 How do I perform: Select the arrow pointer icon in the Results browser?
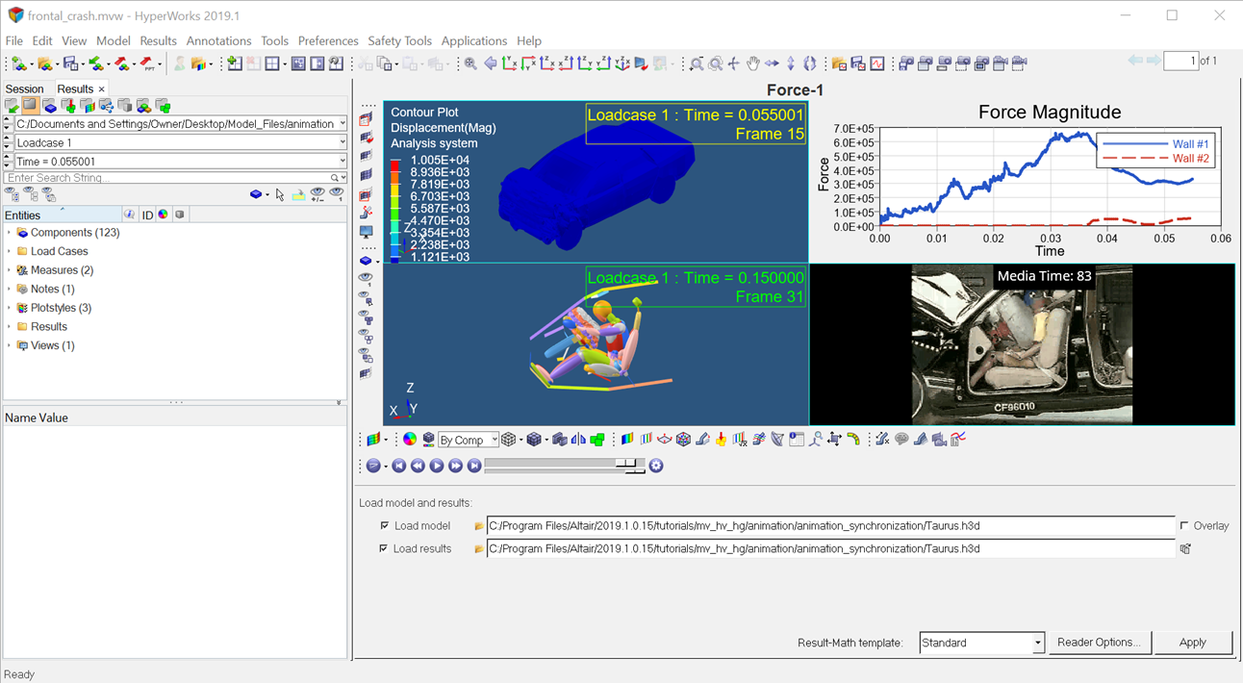(x=279, y=193)
